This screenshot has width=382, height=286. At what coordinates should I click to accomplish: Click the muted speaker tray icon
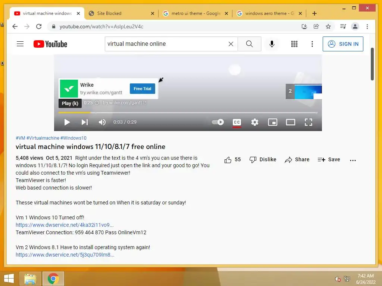[x=337, y=279]
